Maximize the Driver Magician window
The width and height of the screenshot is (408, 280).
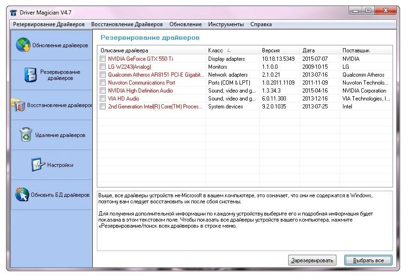pyautogui.click(x=368, y=11)
